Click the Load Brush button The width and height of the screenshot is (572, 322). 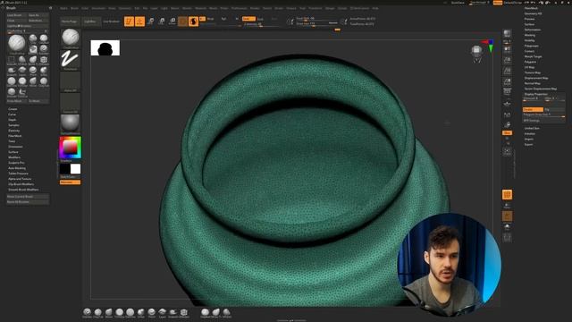coord(17,15)
